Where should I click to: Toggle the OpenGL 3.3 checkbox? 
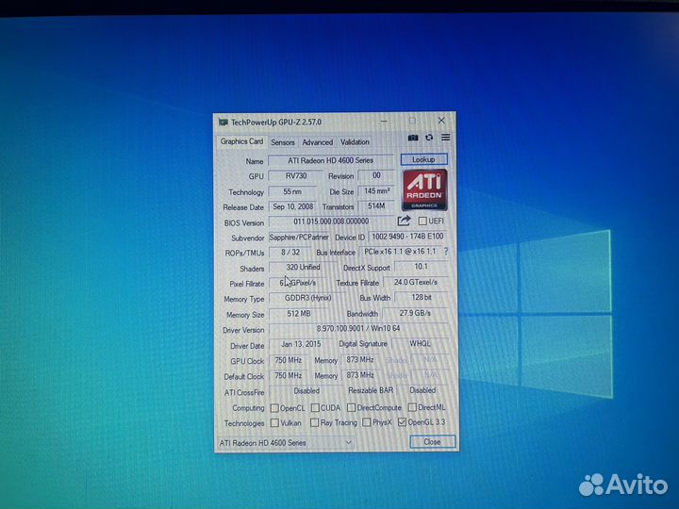pos(402,421)
